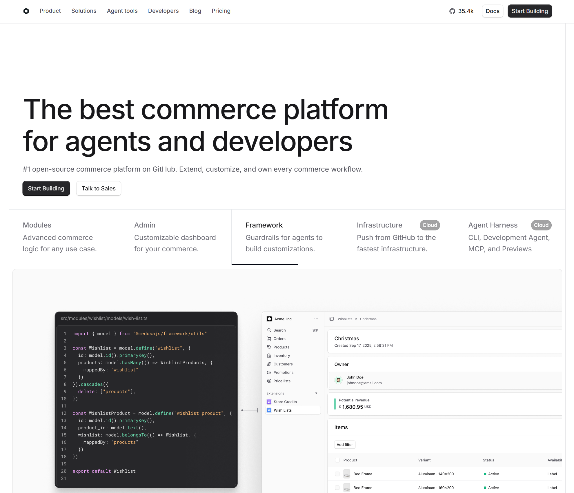Click the Wishlists breadcrumb

345,319
